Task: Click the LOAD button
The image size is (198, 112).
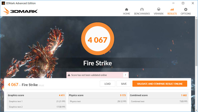Action: 107,84
